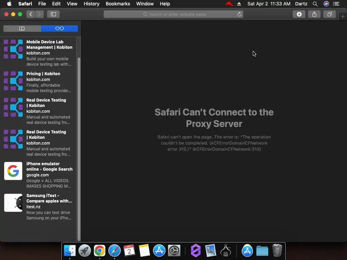Open Safari compass icon in the Dock
Image resolution: width=347 pixels, height=260 pixels.
[x=115, y=251]
